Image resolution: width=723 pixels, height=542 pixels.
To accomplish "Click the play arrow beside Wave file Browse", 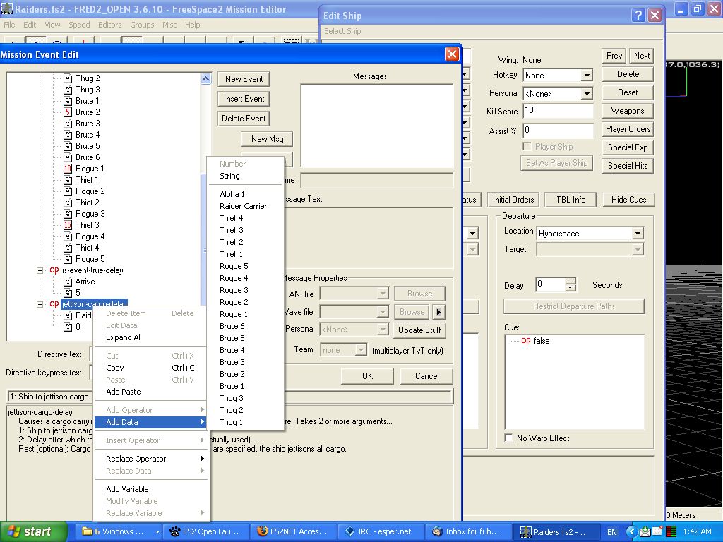I will (438, 312).
